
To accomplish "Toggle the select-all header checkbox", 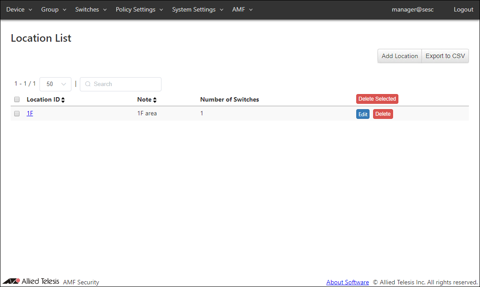I will click(17, 99).
